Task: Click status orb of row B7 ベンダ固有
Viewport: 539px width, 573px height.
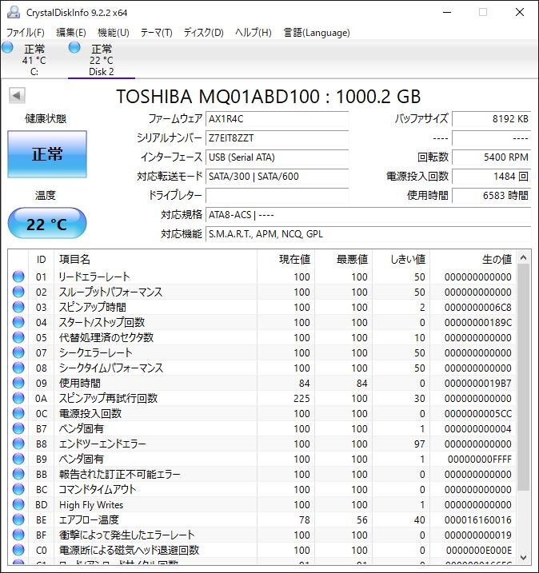Action: 18,428
